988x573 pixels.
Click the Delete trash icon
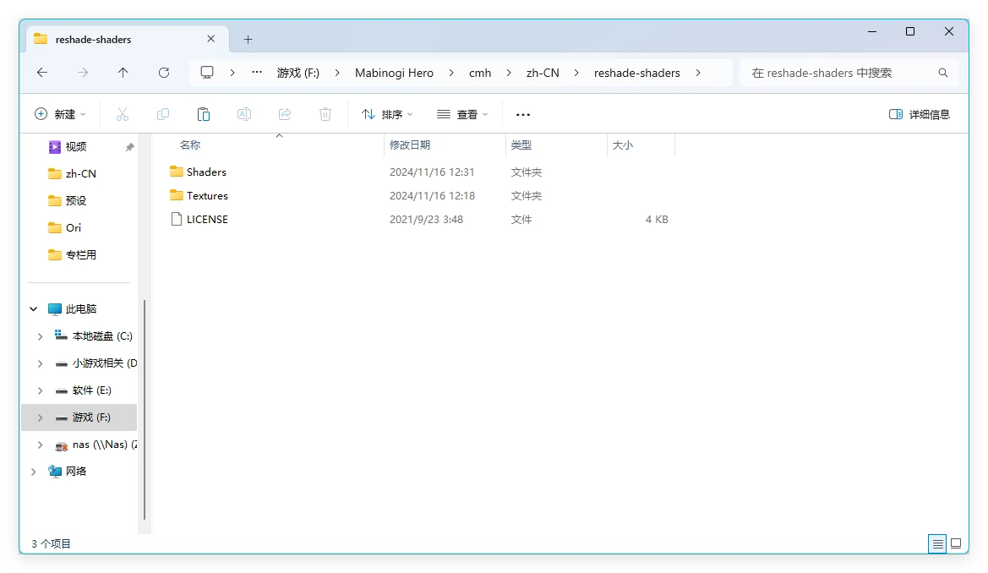(325, 114)
